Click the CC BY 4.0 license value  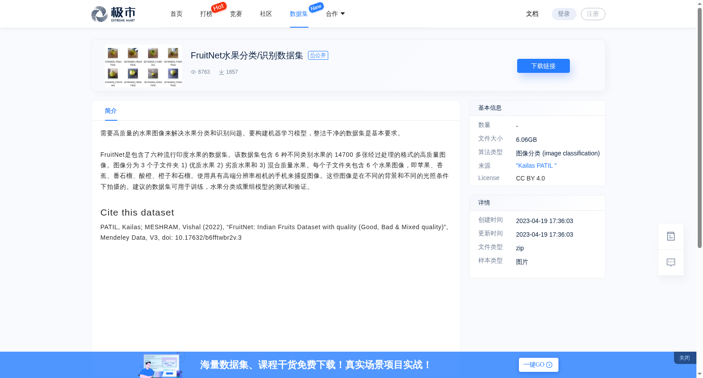pos(530,178)
